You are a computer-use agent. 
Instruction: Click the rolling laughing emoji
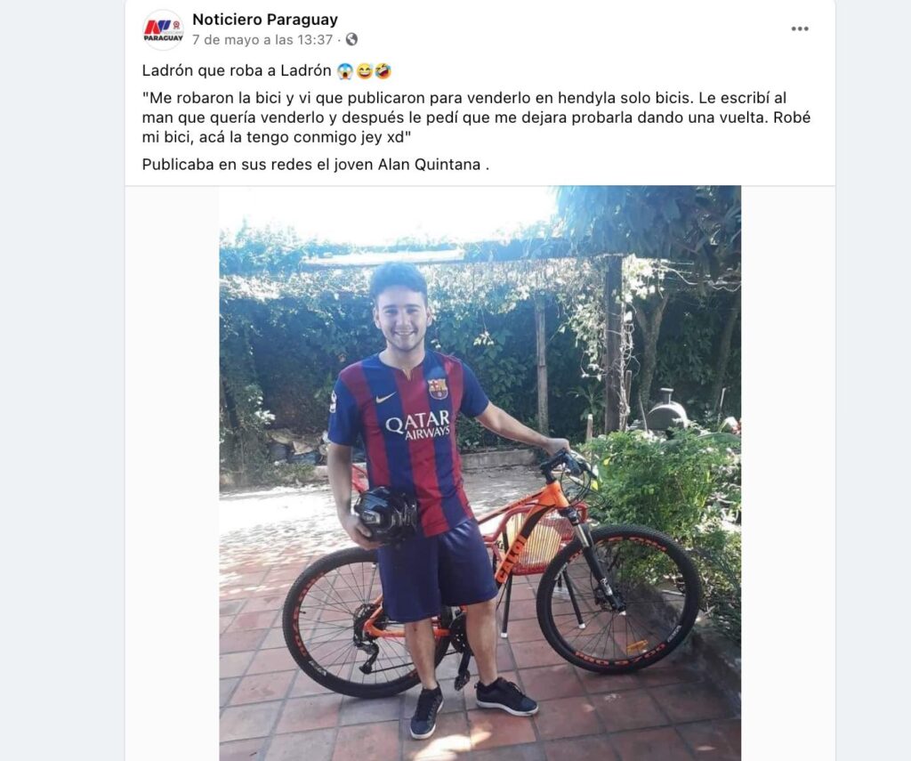point(383,71)
